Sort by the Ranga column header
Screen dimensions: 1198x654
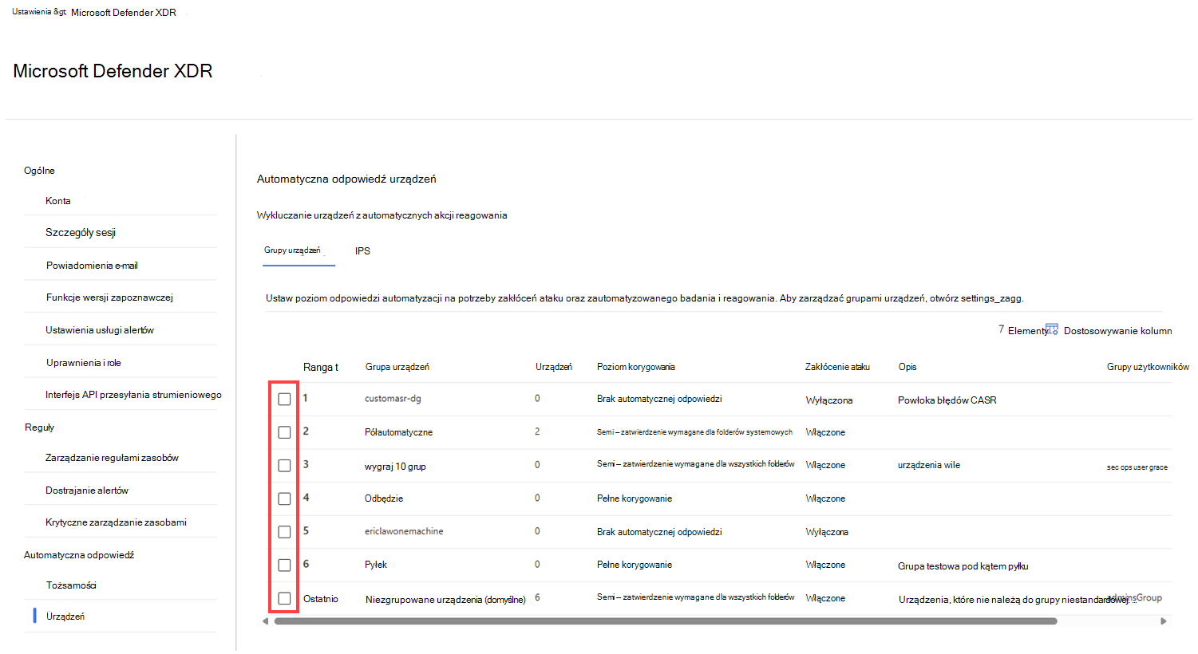click(321, 367)
